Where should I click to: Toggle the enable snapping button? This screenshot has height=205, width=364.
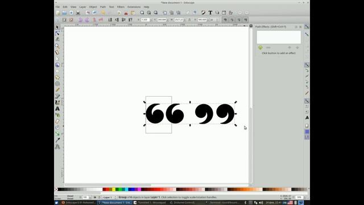(307, 27)
